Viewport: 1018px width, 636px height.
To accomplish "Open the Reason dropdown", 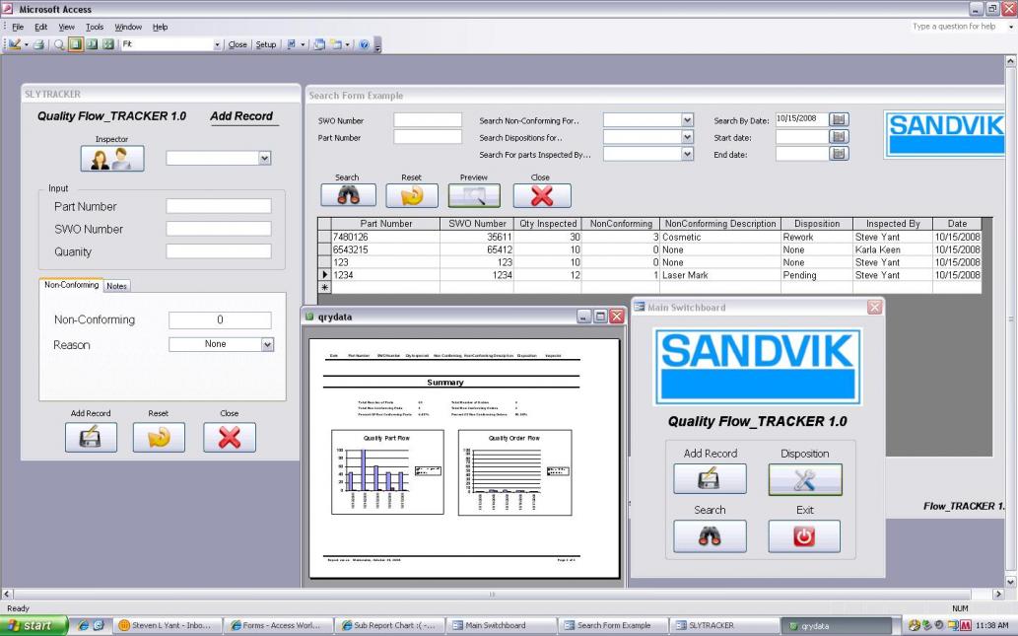I will [x=267, y=344].
